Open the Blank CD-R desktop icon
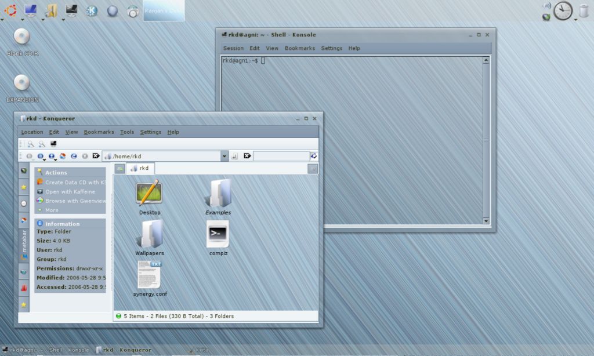The image size is (594, 356). pos(23,42)
